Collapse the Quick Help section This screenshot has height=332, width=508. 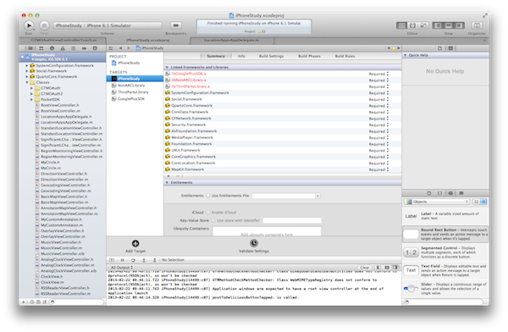[405, 55]
